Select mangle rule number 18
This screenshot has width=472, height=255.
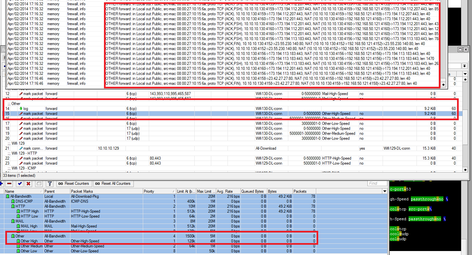(x=7, y=128)
